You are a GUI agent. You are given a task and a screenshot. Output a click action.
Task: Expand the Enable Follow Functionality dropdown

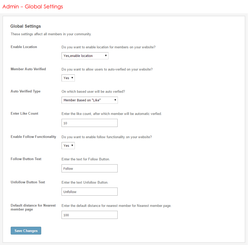tap(68, 145)
